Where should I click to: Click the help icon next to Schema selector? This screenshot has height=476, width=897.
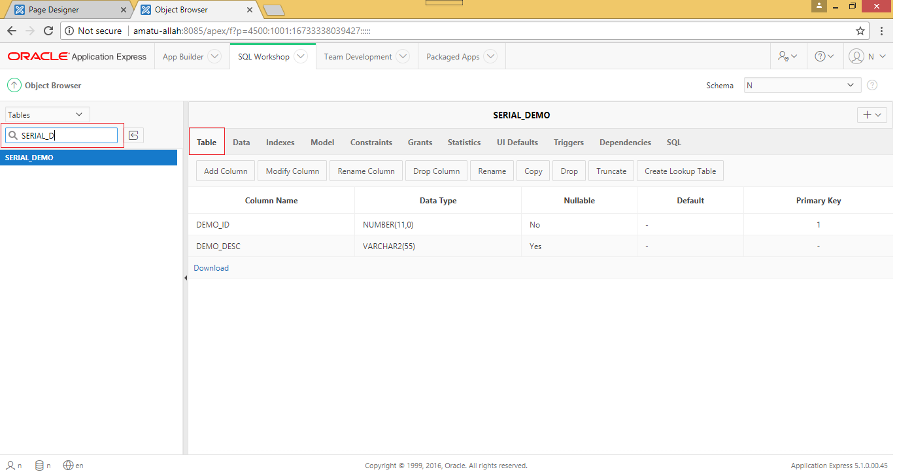click(872, 85)
